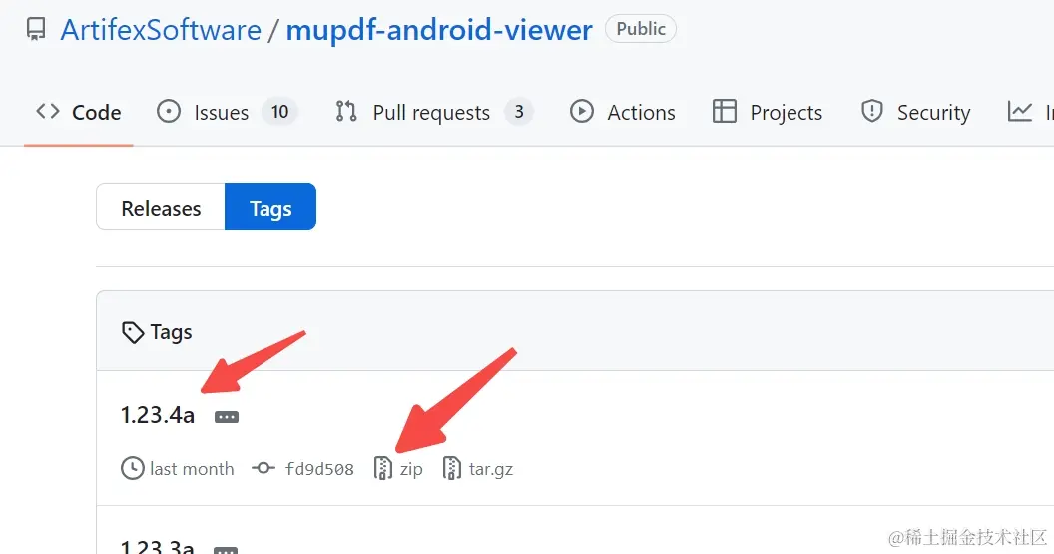
Task: Click the Security shield icon
Action: [x=871, y=111]
